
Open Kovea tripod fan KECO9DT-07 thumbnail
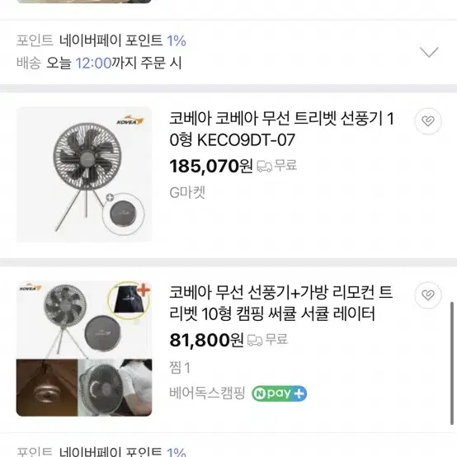pyautogui.click(x=84, y=174)
